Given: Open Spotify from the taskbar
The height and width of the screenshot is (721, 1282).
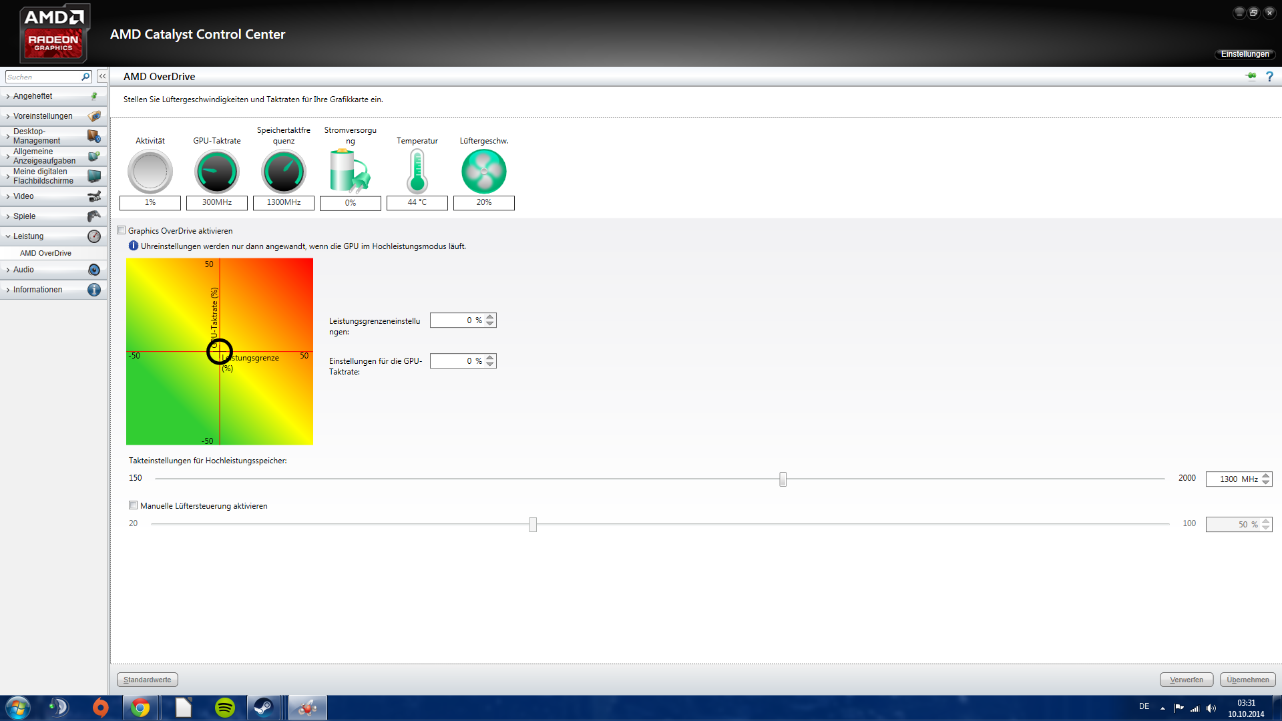Looking at the screenshot, I should (225, 708).
